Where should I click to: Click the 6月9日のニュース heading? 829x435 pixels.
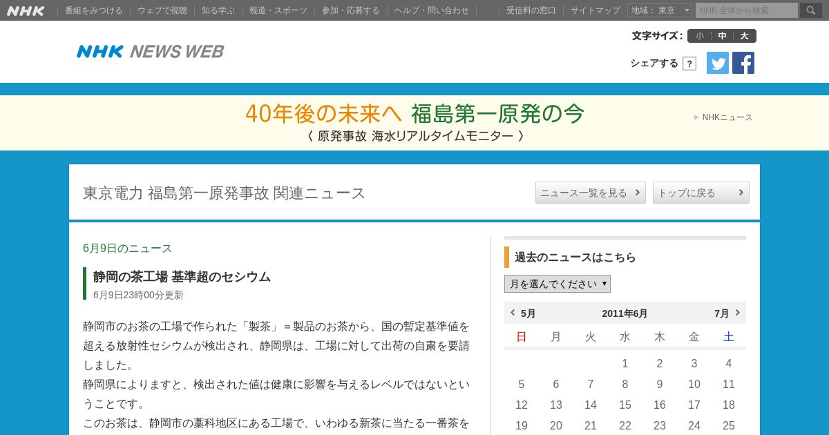point(127,249)
